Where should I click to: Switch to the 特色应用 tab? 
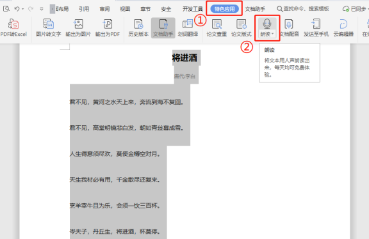point(224,9)
